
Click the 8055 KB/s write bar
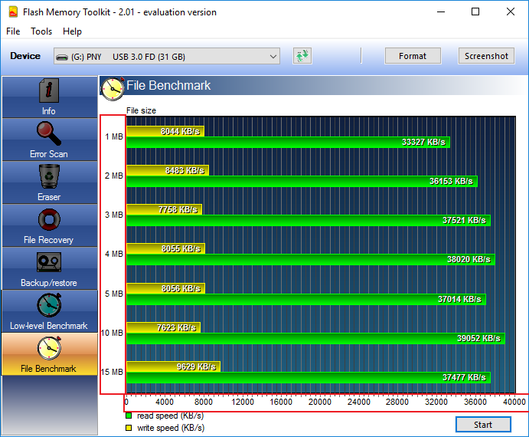165,248
